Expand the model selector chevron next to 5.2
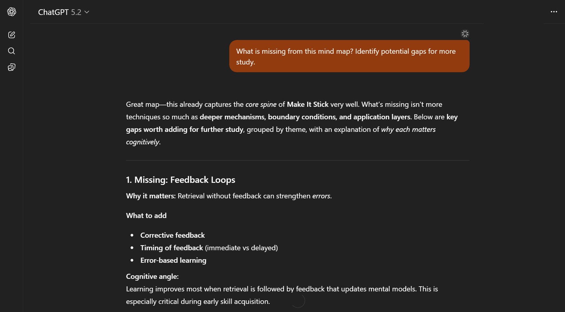 [x=87, y=12]
